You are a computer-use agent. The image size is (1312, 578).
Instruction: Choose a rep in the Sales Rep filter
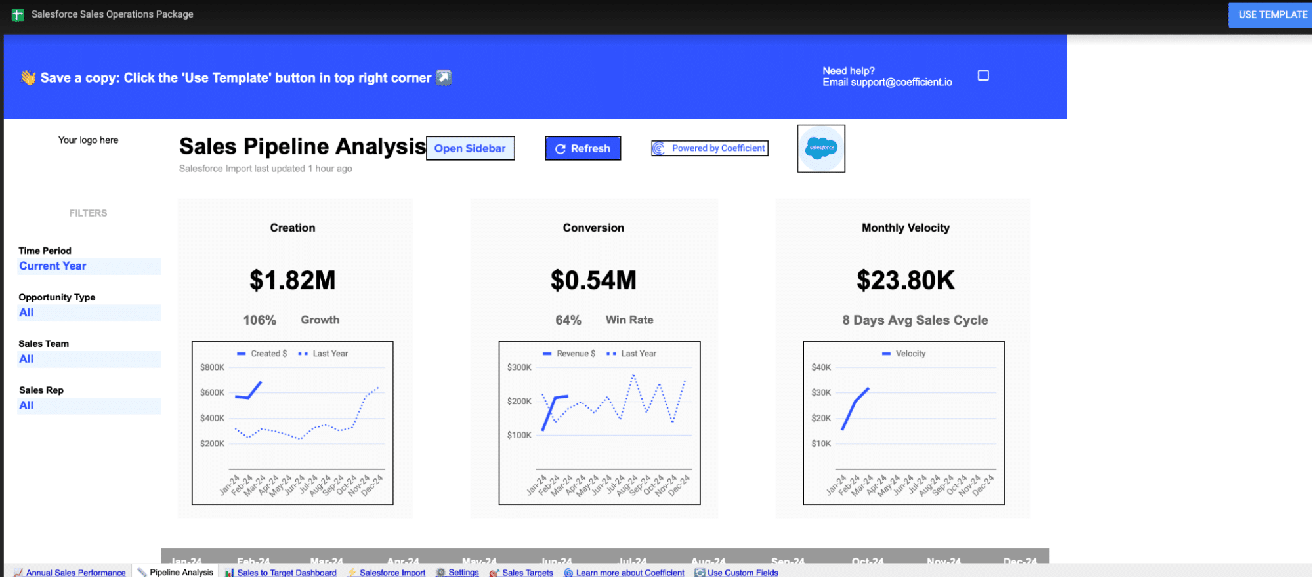tap(89, 405)
